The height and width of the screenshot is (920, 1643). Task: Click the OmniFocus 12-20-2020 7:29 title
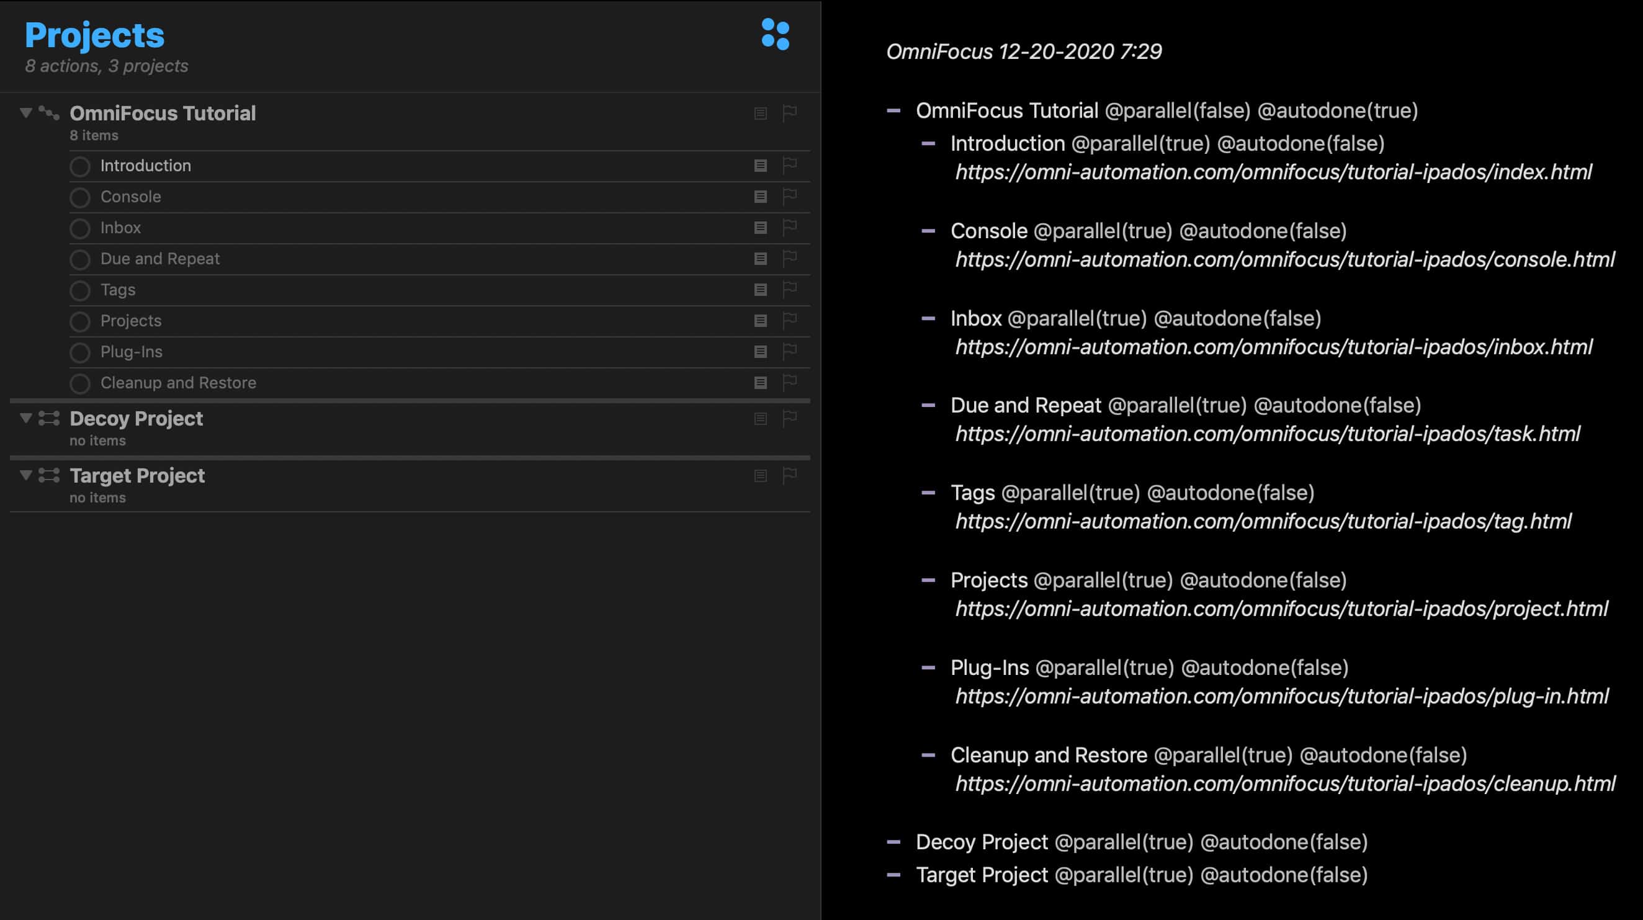(x=1024, y=51)
